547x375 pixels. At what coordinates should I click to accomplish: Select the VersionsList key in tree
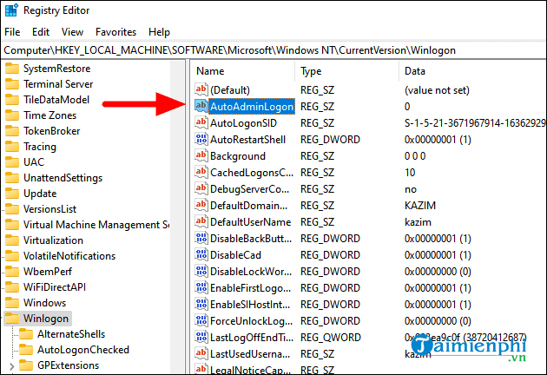tap(49, 209)
